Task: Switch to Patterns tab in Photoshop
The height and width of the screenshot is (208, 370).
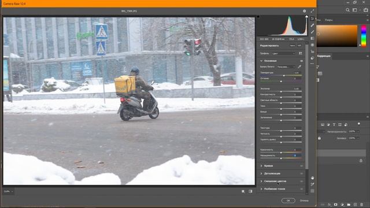Action: tap(329, 20)
